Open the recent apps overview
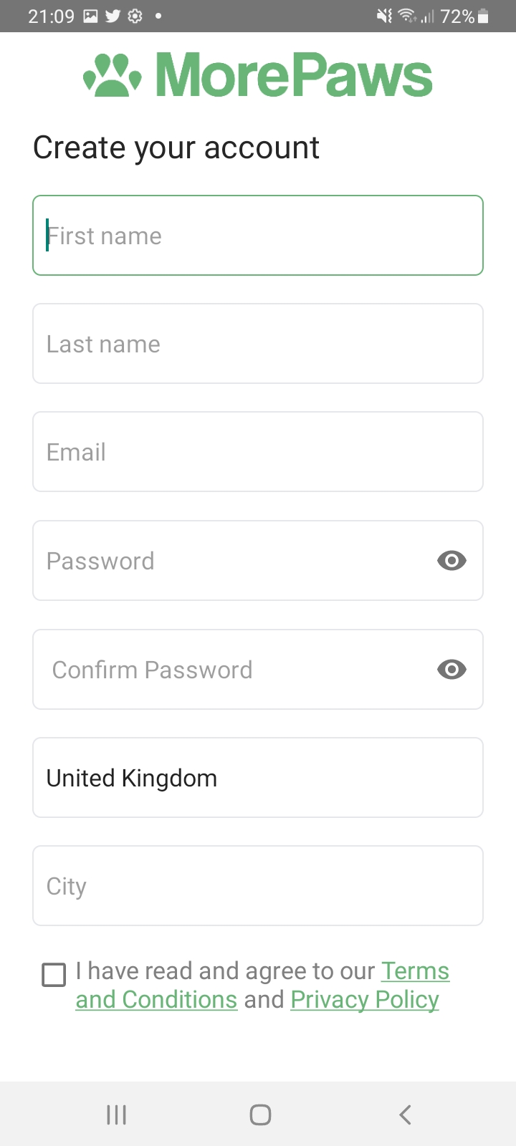516x1146 pixels. tap(116, 1114)
